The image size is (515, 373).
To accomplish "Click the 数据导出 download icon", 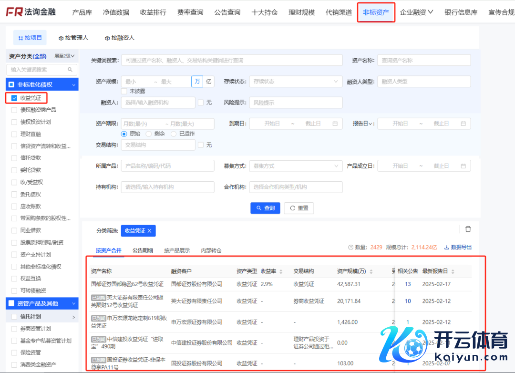I will [447, 247].
